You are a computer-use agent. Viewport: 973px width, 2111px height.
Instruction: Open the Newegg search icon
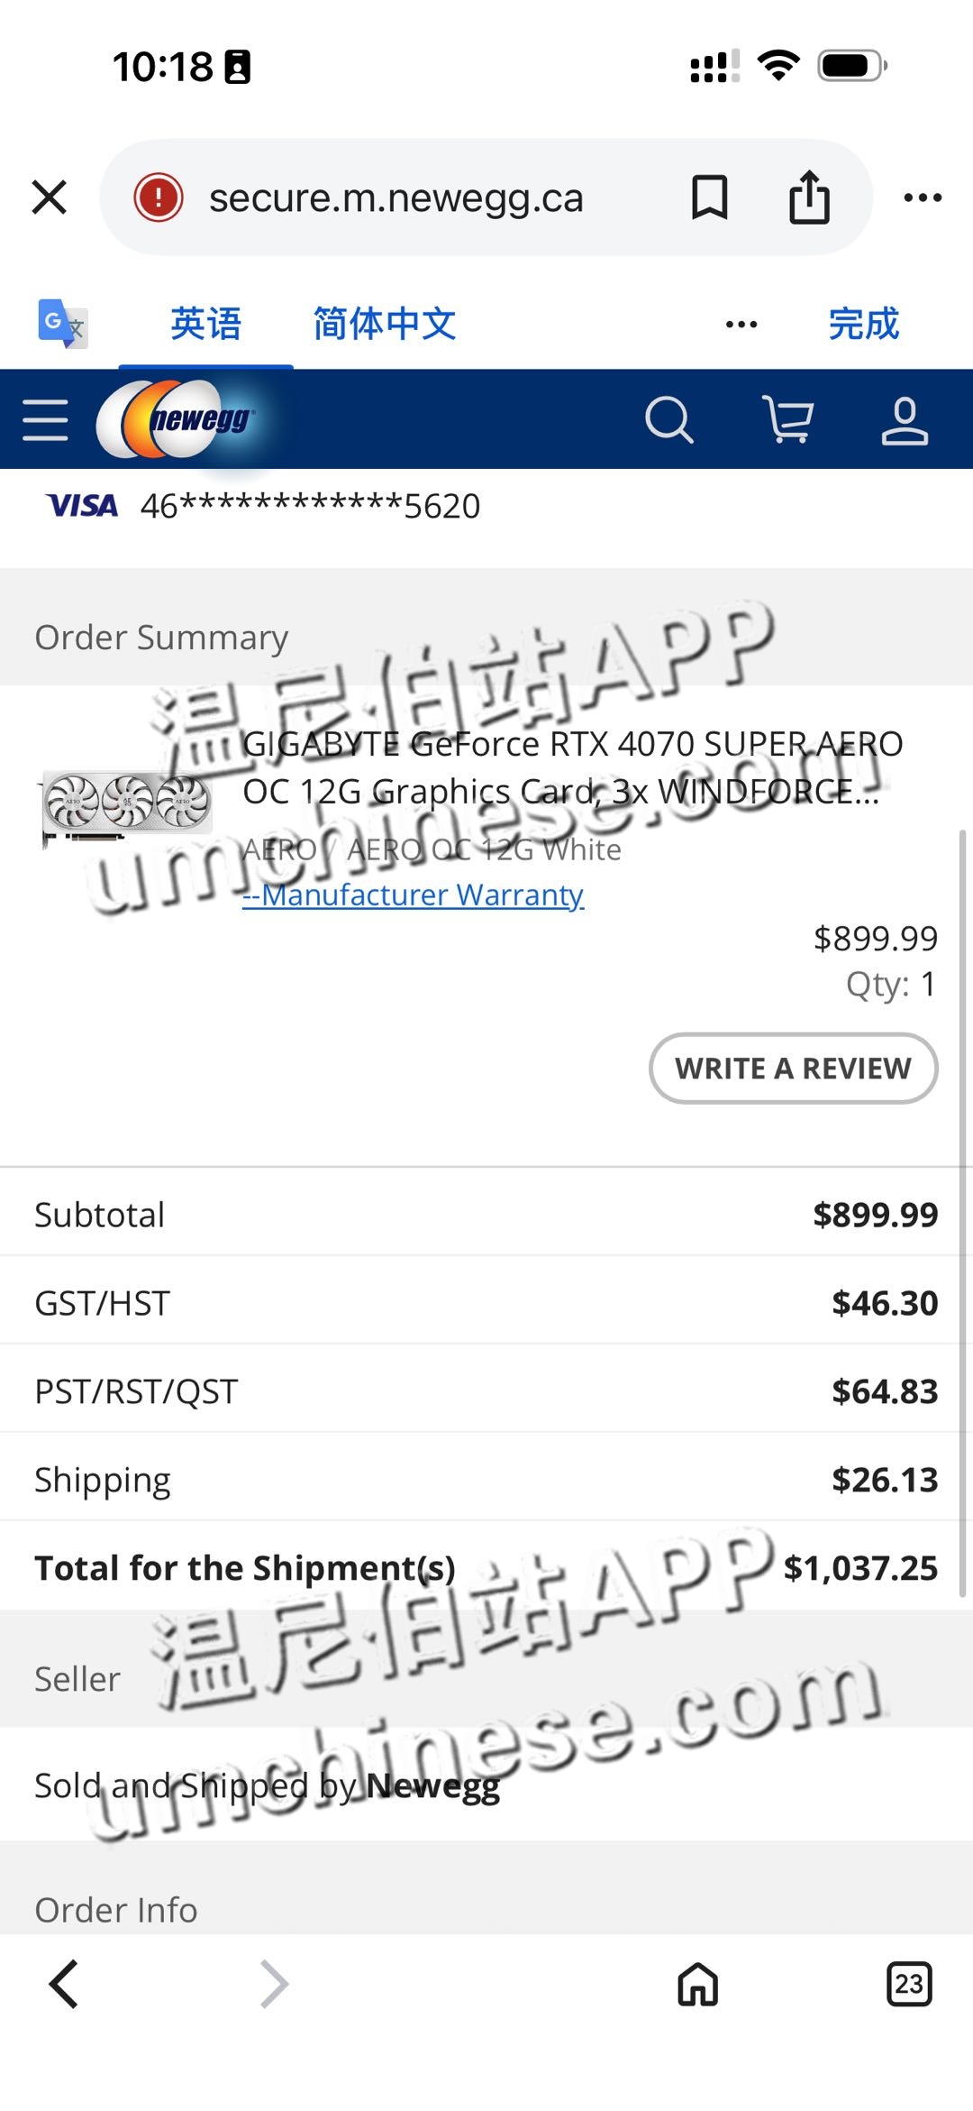coord(669,420)
